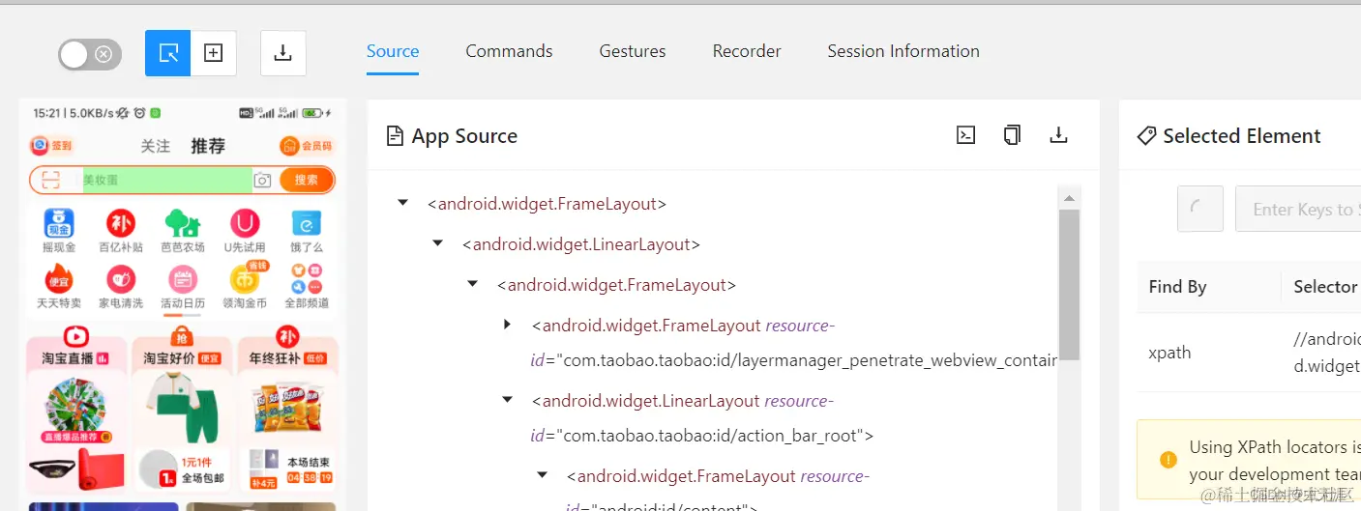1361x511 pixels.
Task: Collapse the action_bar_root LinearLayout node
Action: [x=507, y=400]
